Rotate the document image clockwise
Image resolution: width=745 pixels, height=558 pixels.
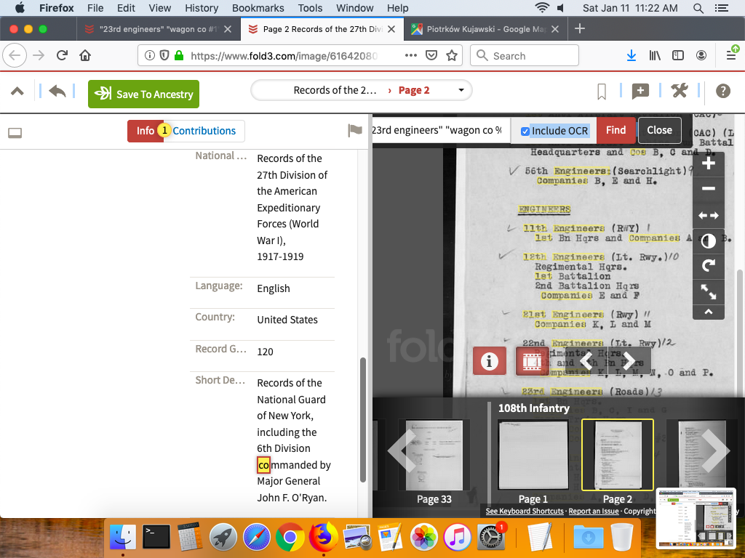tap(709, 267)
